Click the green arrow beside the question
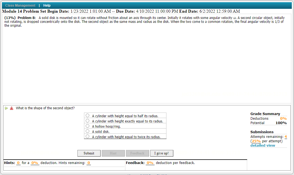Viewport: 294px width, 175px height. [6, 108]
